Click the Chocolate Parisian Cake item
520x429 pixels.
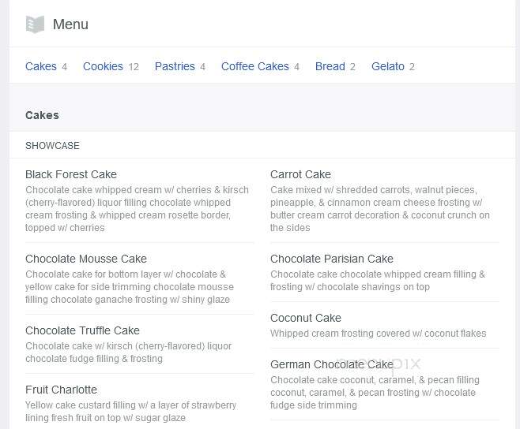pos(332,259)
